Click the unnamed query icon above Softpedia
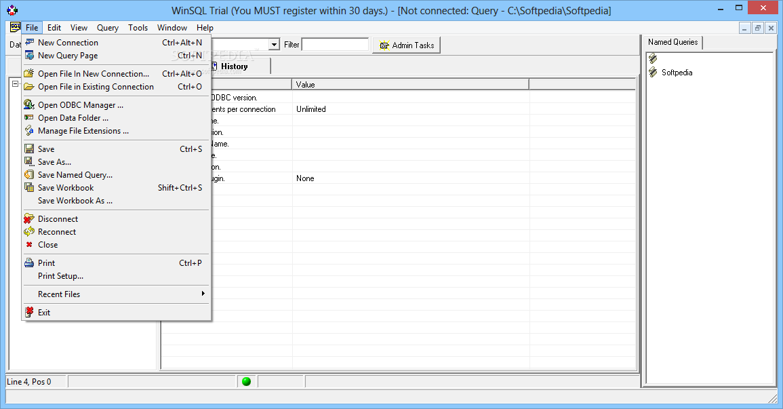783x409 pixels. [653, 59]
